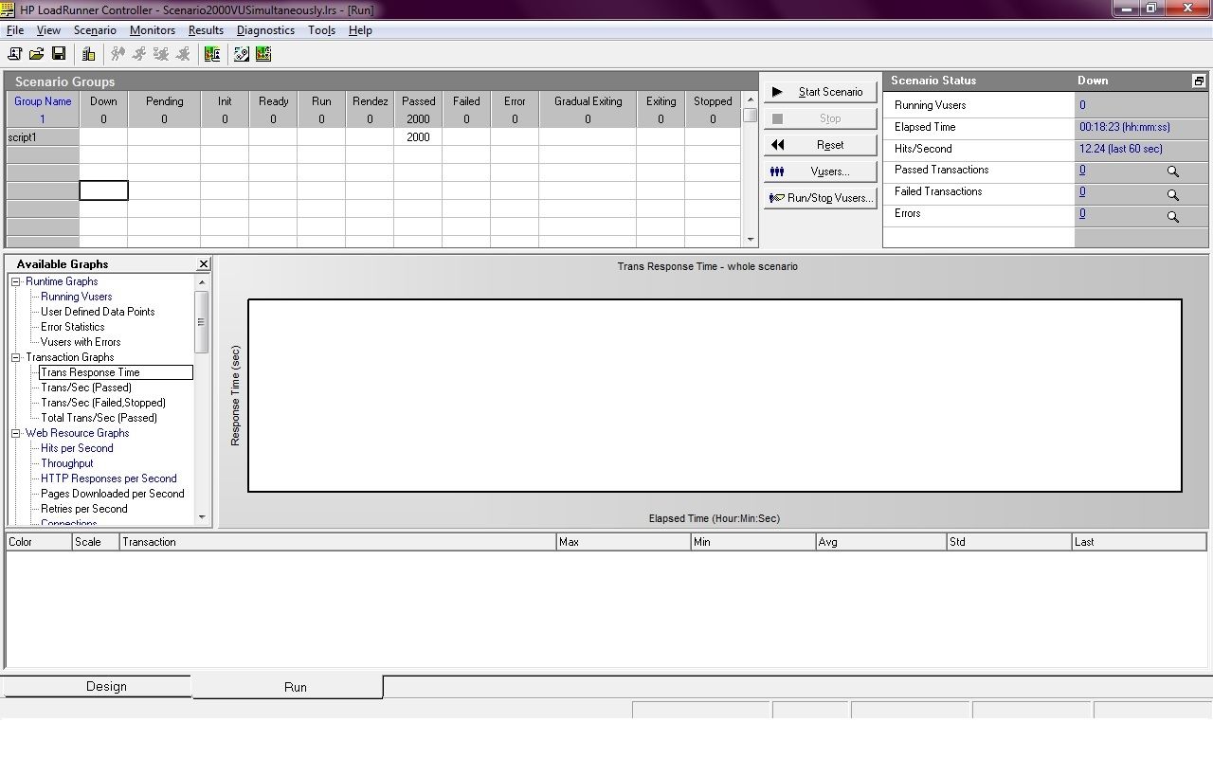Select HTTP Responses per Second graph
The image size is (1213, 758).
pyautogui.click(x=108, y=478)
